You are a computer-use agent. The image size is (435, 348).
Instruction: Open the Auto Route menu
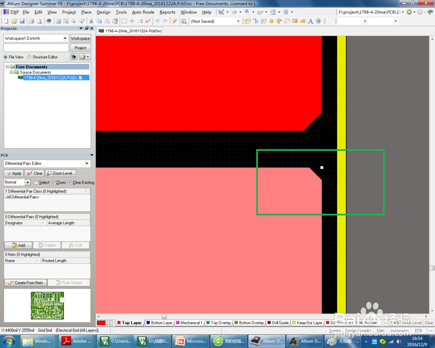(x=143, y=12)
